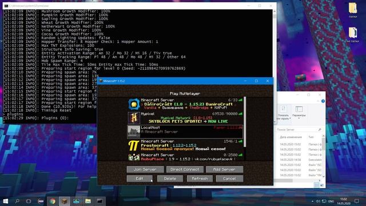This screenshot has height=206, width=366.
Task: Click the network tray icon
Action: coord(324,201)
